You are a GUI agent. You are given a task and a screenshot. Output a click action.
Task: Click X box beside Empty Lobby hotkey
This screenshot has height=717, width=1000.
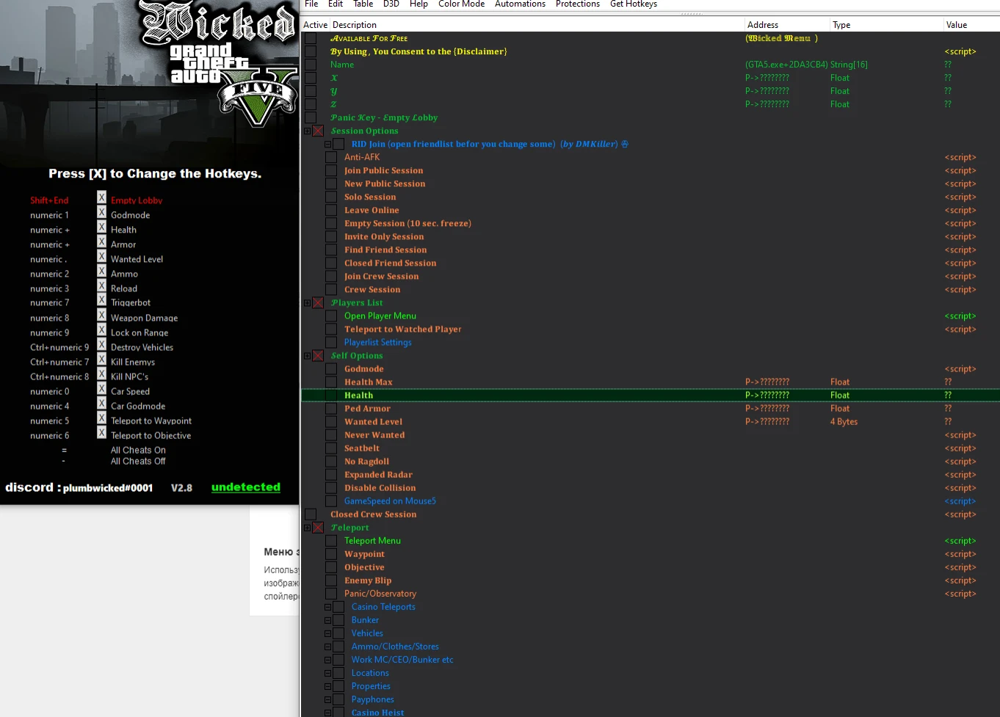click(101, 198)
